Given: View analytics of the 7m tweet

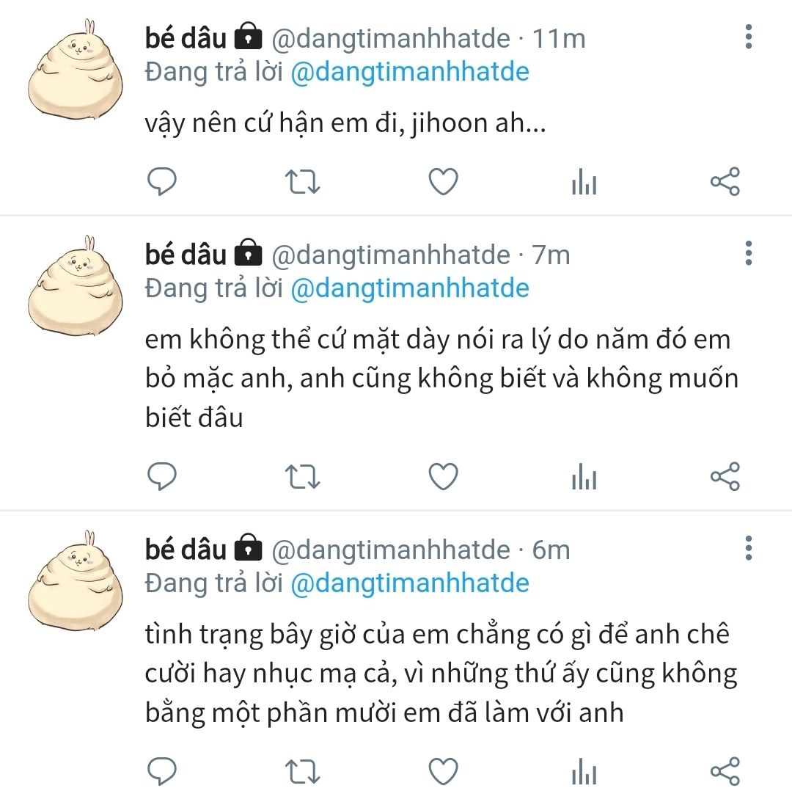Looking at the screenshot, I should (584, 476).
